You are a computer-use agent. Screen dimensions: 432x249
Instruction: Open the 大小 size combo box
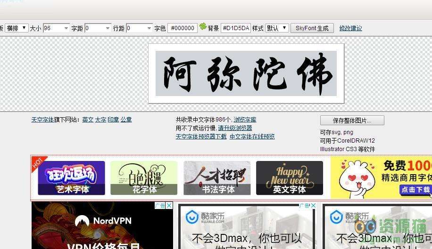[x=56, y=28]
